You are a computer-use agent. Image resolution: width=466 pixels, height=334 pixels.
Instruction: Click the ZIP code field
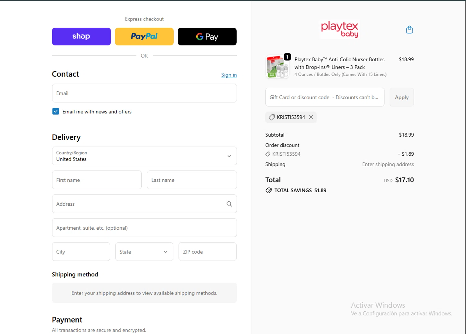pyautogui.click(x=208, y=252)
